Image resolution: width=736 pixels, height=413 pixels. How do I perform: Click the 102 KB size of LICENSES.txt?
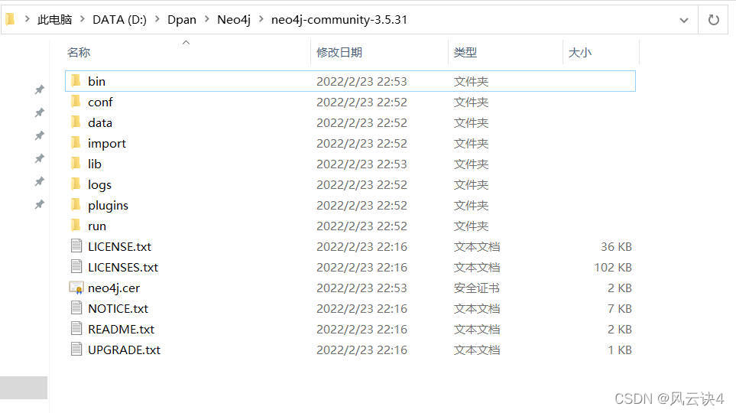pyautogui.click(x=613, y=268)
